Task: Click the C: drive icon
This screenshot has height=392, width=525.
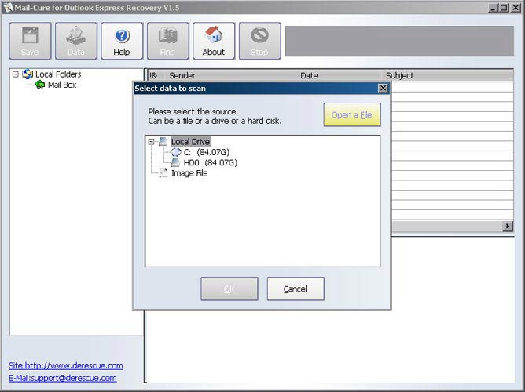Action: [175, 152]
